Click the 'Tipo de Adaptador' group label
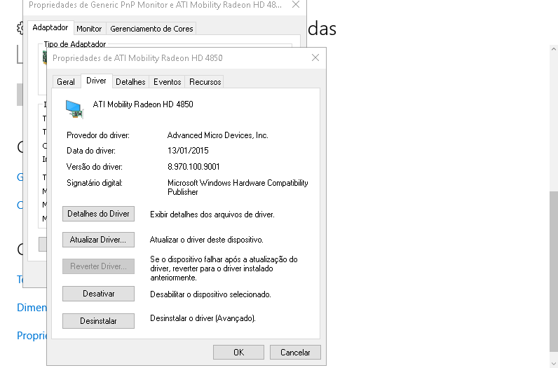The height and width of the screenshot is (368, 558). coord(75,44)
